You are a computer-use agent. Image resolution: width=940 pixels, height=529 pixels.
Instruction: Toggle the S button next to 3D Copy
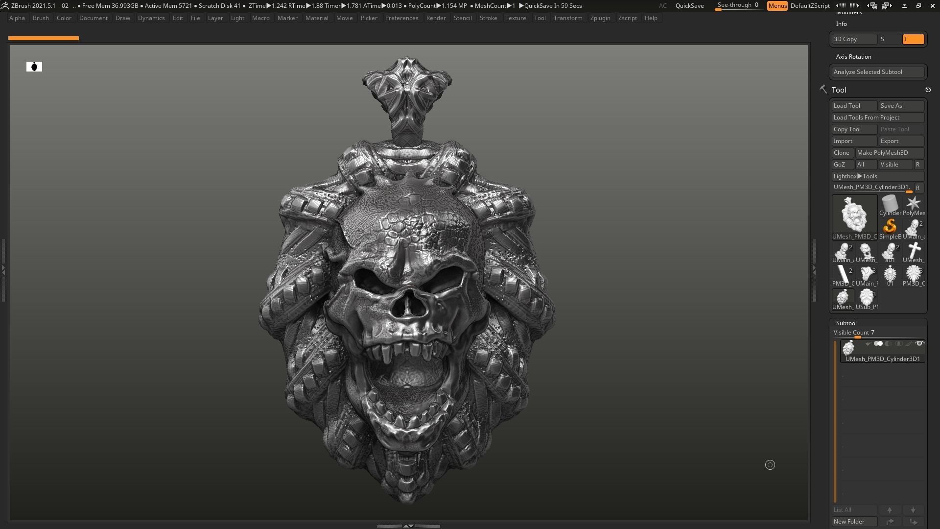[890, 39]
